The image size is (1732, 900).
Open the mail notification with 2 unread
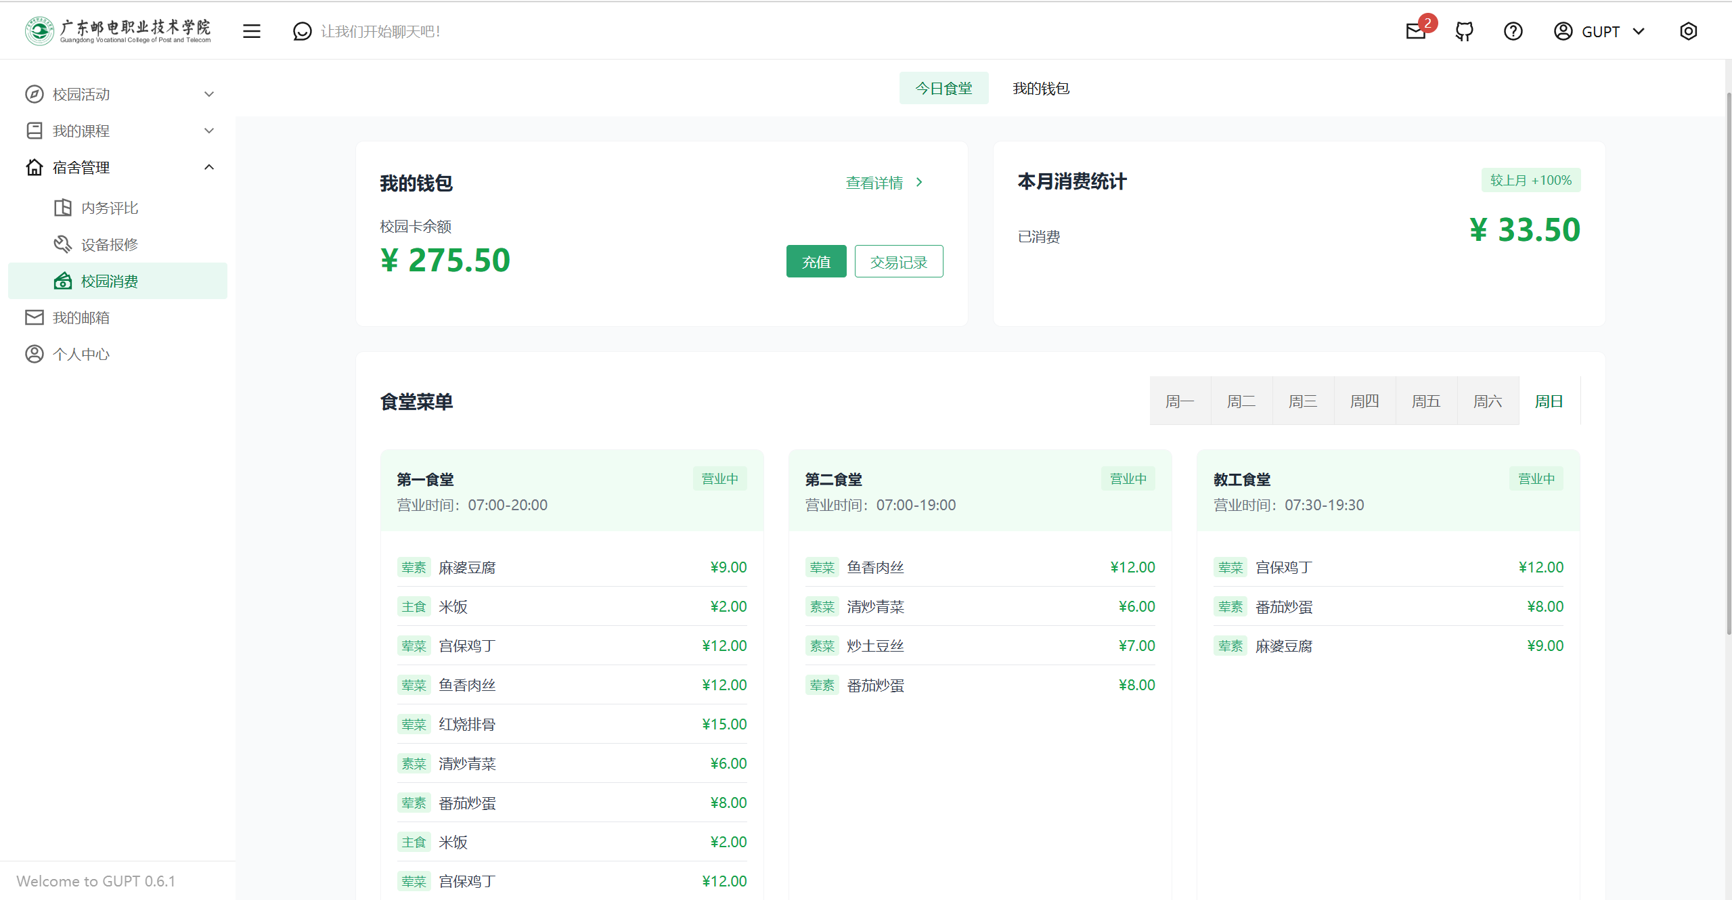click(1416, 31)
